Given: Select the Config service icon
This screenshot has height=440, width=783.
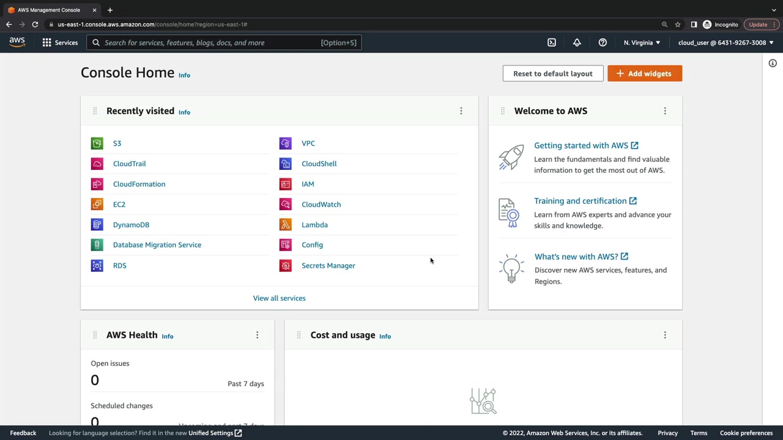Looking at the screenshot, I should (x=285, y=245).
